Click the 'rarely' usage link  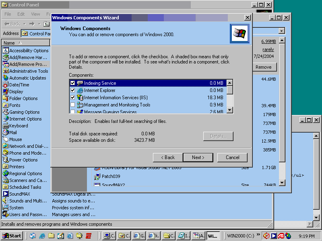(x=268, y=49)
